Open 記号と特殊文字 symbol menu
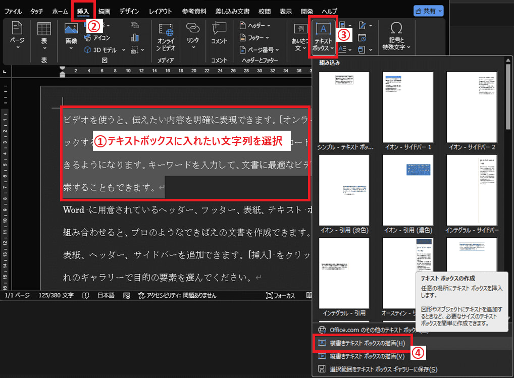The image size is (514, 378). pyautogui.click(x=396, y=36)
